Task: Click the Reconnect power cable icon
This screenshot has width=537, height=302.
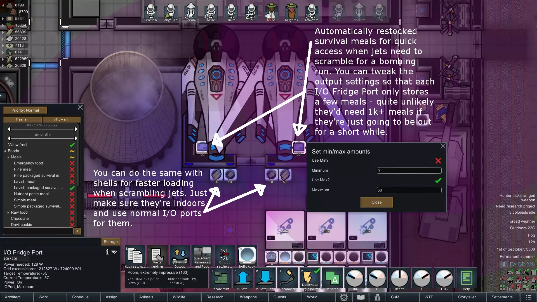Action: pos(287,278)
